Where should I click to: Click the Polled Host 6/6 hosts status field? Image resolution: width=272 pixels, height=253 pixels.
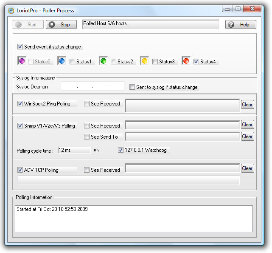click(151, 24)
